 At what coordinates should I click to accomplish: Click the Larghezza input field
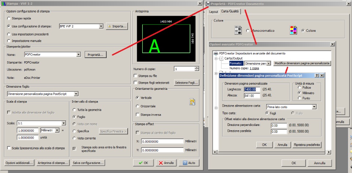coord(252,89)
